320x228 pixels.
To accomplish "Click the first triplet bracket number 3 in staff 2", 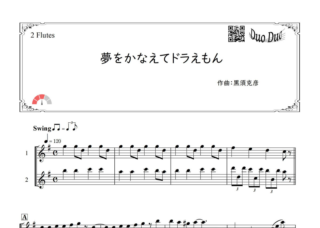I will click(237, 188).
